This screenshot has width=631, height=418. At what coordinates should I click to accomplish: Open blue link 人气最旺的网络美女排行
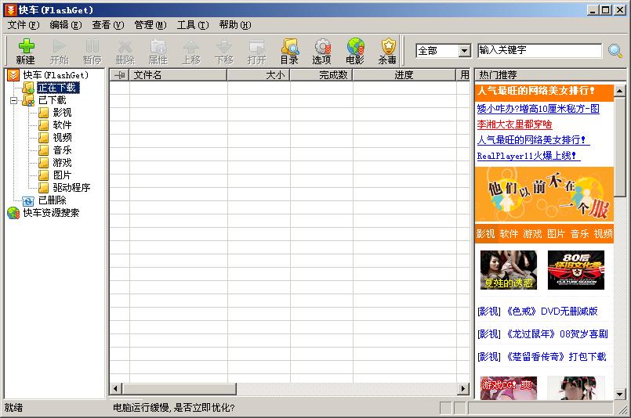click(x=533, y=140)
